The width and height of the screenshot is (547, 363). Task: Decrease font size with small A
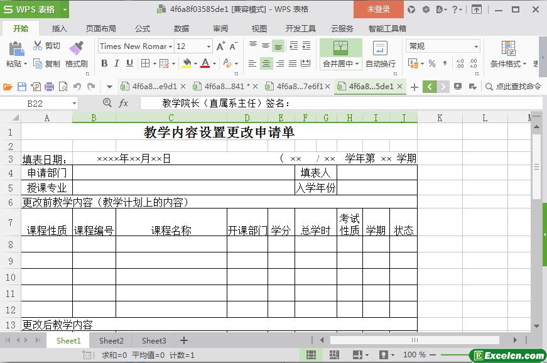pos(234,46)
